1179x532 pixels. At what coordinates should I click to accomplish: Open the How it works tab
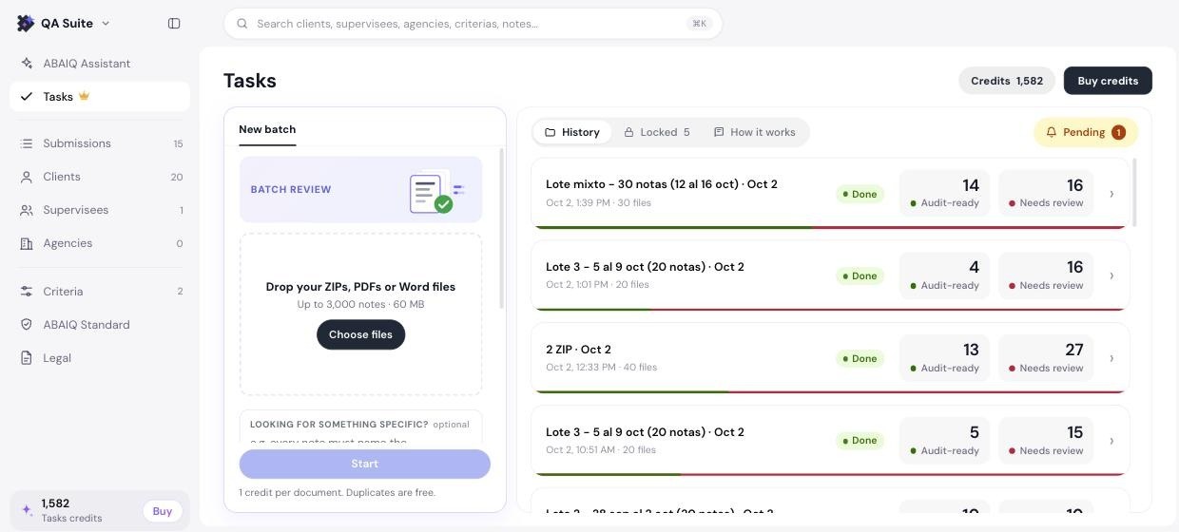(x=755, y=132)
